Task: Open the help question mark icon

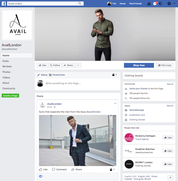Action: coord(169,4)
